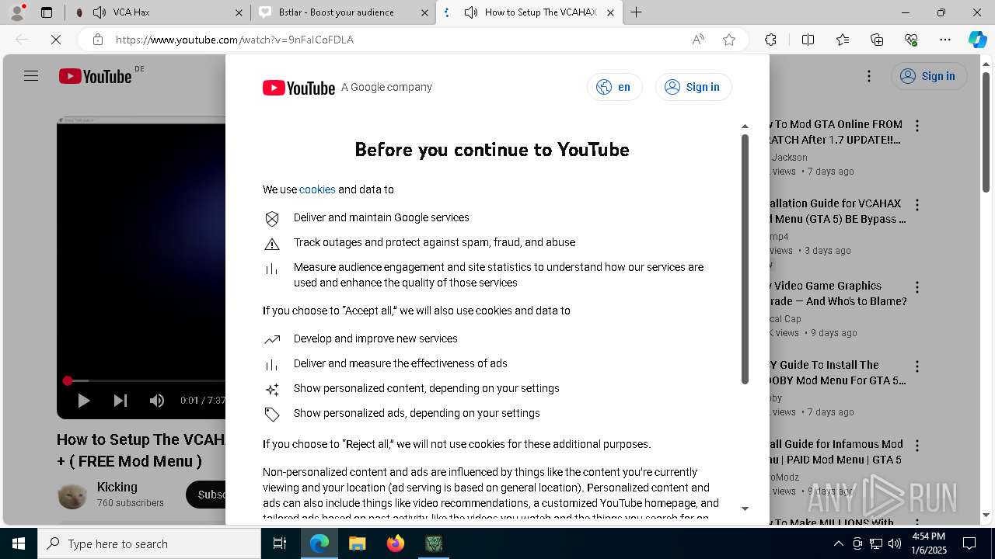Stop loading the page
This screenshot has width=995, height=559.
click(x=56, y=40)
